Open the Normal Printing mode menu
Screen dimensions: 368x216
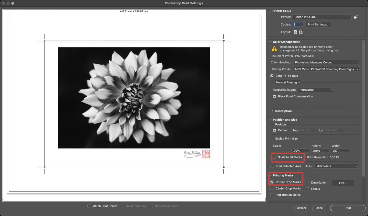288,82
